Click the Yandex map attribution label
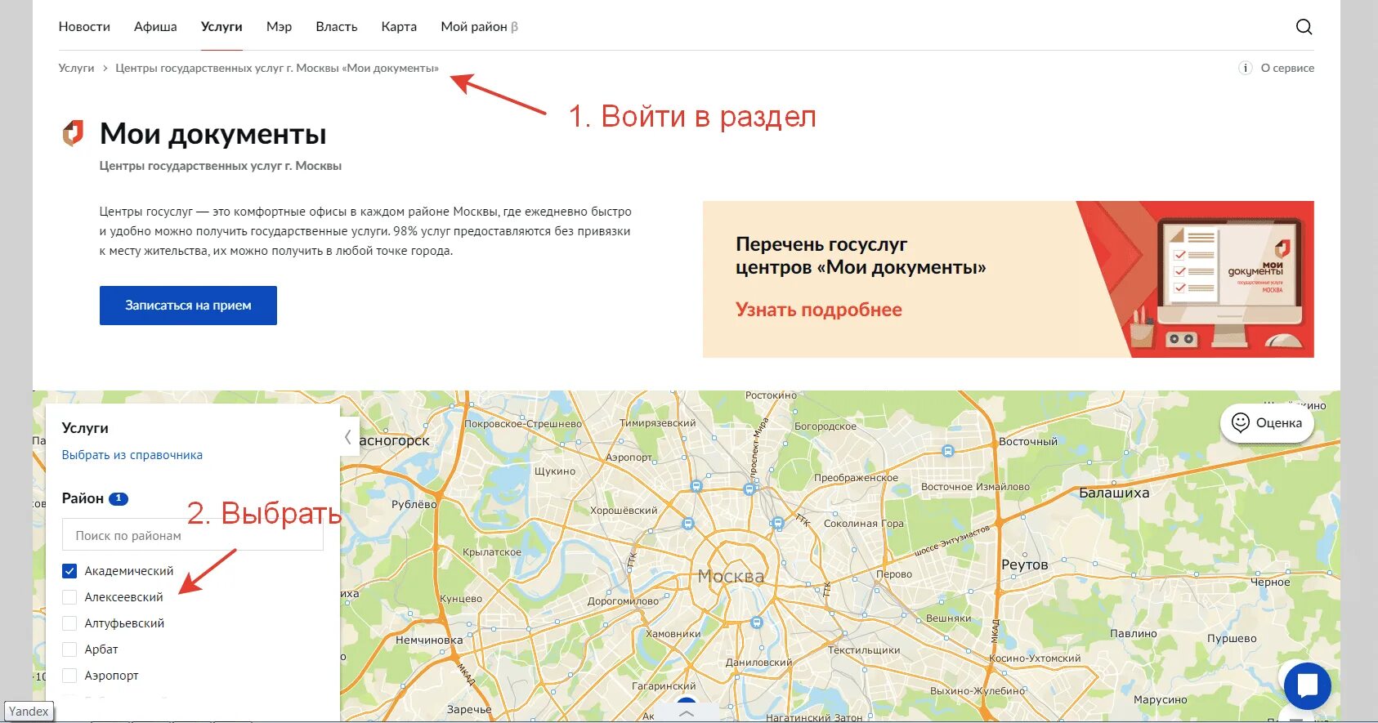The image size is (1378, 723). click(29, 712)
